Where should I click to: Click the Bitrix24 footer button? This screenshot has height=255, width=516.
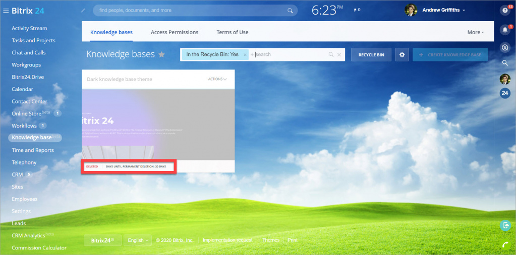point(103,240)
